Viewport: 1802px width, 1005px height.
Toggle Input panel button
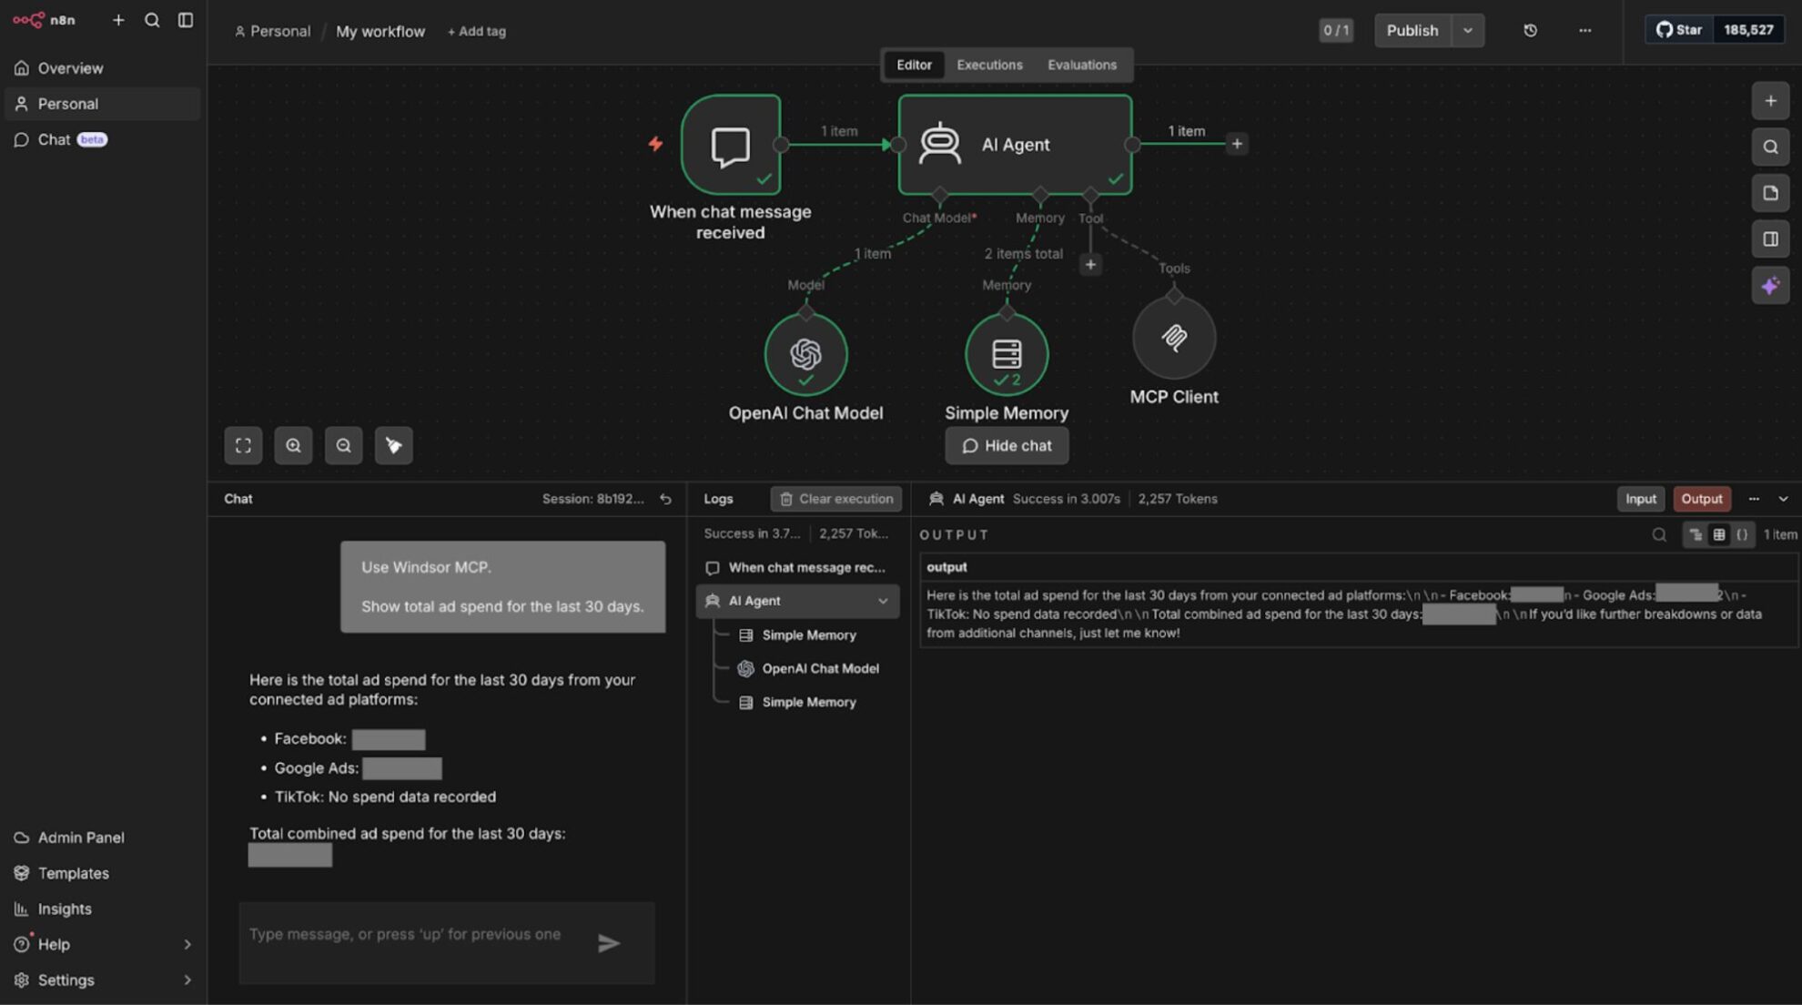[1641, 499]
